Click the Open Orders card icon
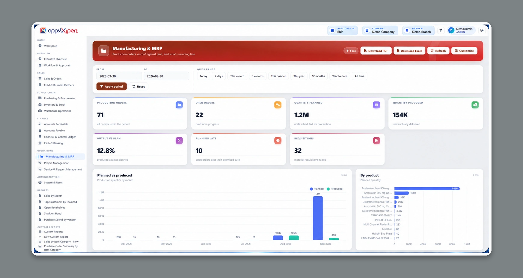This screenshot has height=278, width=523. pos(278,105)
